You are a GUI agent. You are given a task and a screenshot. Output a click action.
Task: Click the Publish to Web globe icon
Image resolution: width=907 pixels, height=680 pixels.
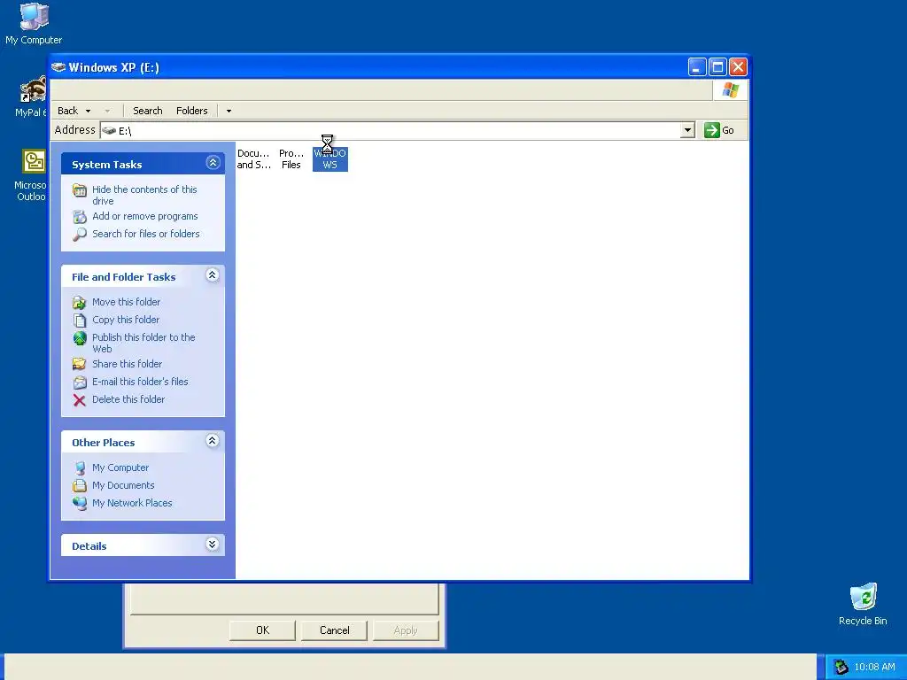coord(80,338)
